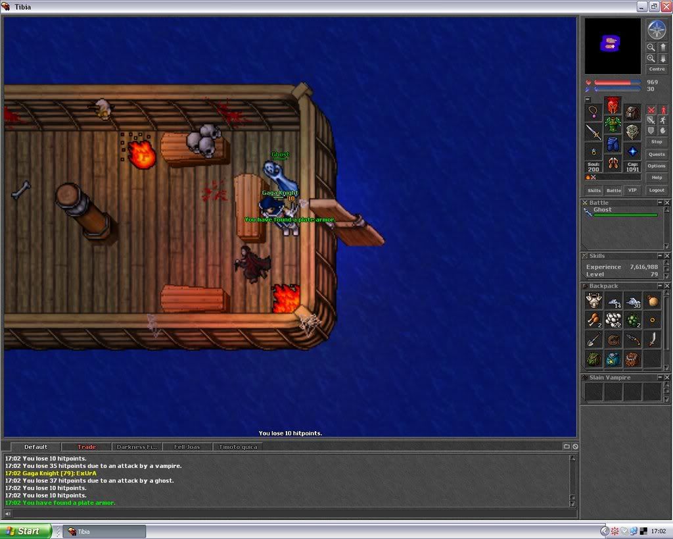This screenshot has width=673, height=539.
Task: Select the ham meat stack in the backpack
Action: [x=594, y=320]
